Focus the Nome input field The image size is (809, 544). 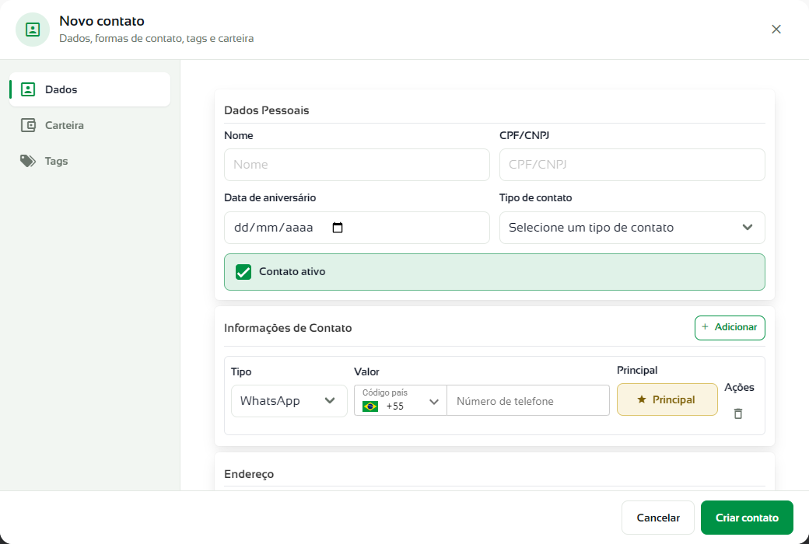point(356,165)
